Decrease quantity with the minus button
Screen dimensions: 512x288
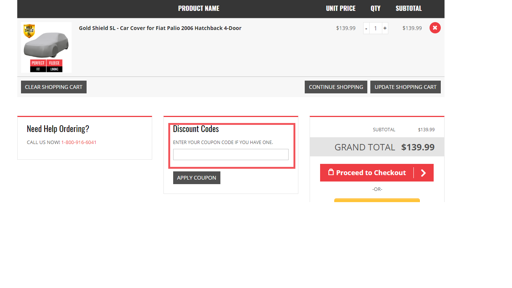point(366,28)
